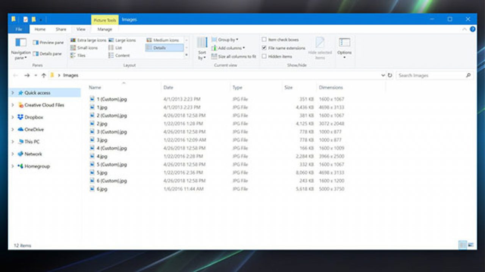Switch to the Home ribbon tab
Image resolution: width=485 pixels, height=272 pixels.
coord(40,29)
